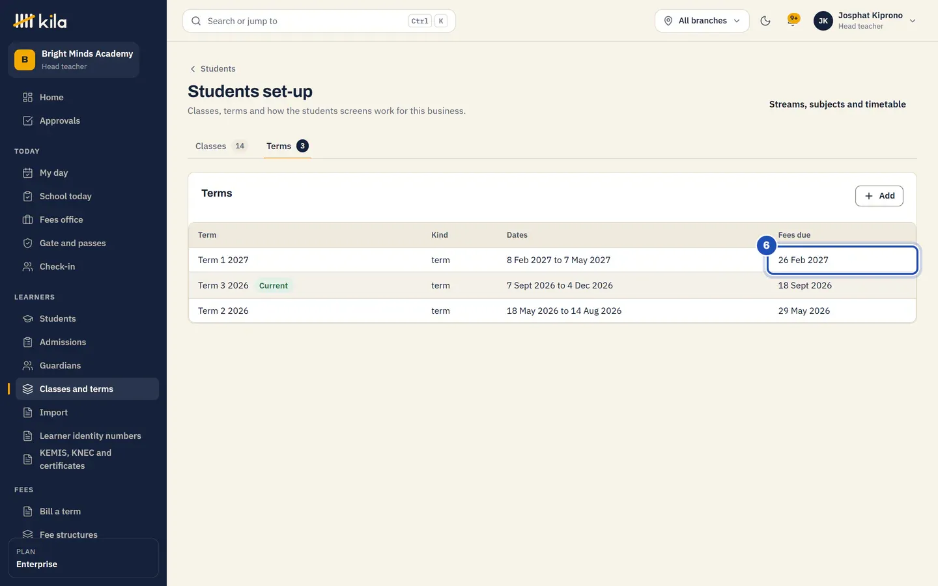Open Classes and terms in sidebar
Screen dimensions: 938x586
[x=87, y=389]
